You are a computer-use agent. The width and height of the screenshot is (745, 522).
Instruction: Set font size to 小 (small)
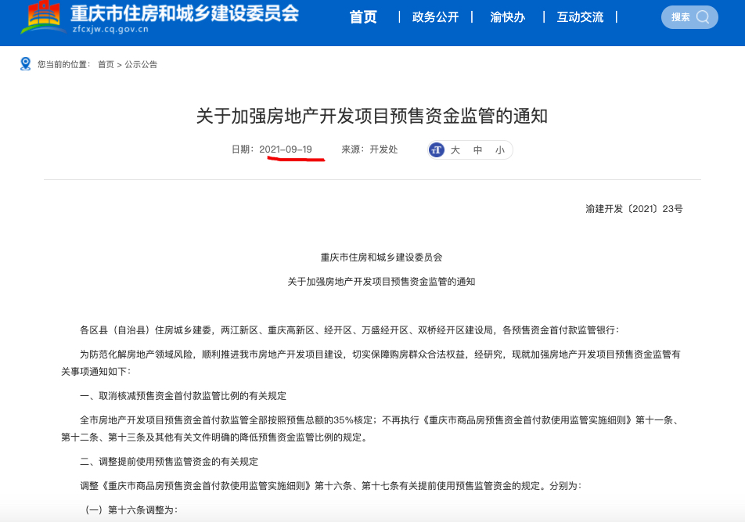pyautogui.click(x=499, y=150)
